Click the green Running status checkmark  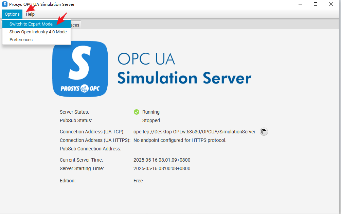click(x=136, y=112)
